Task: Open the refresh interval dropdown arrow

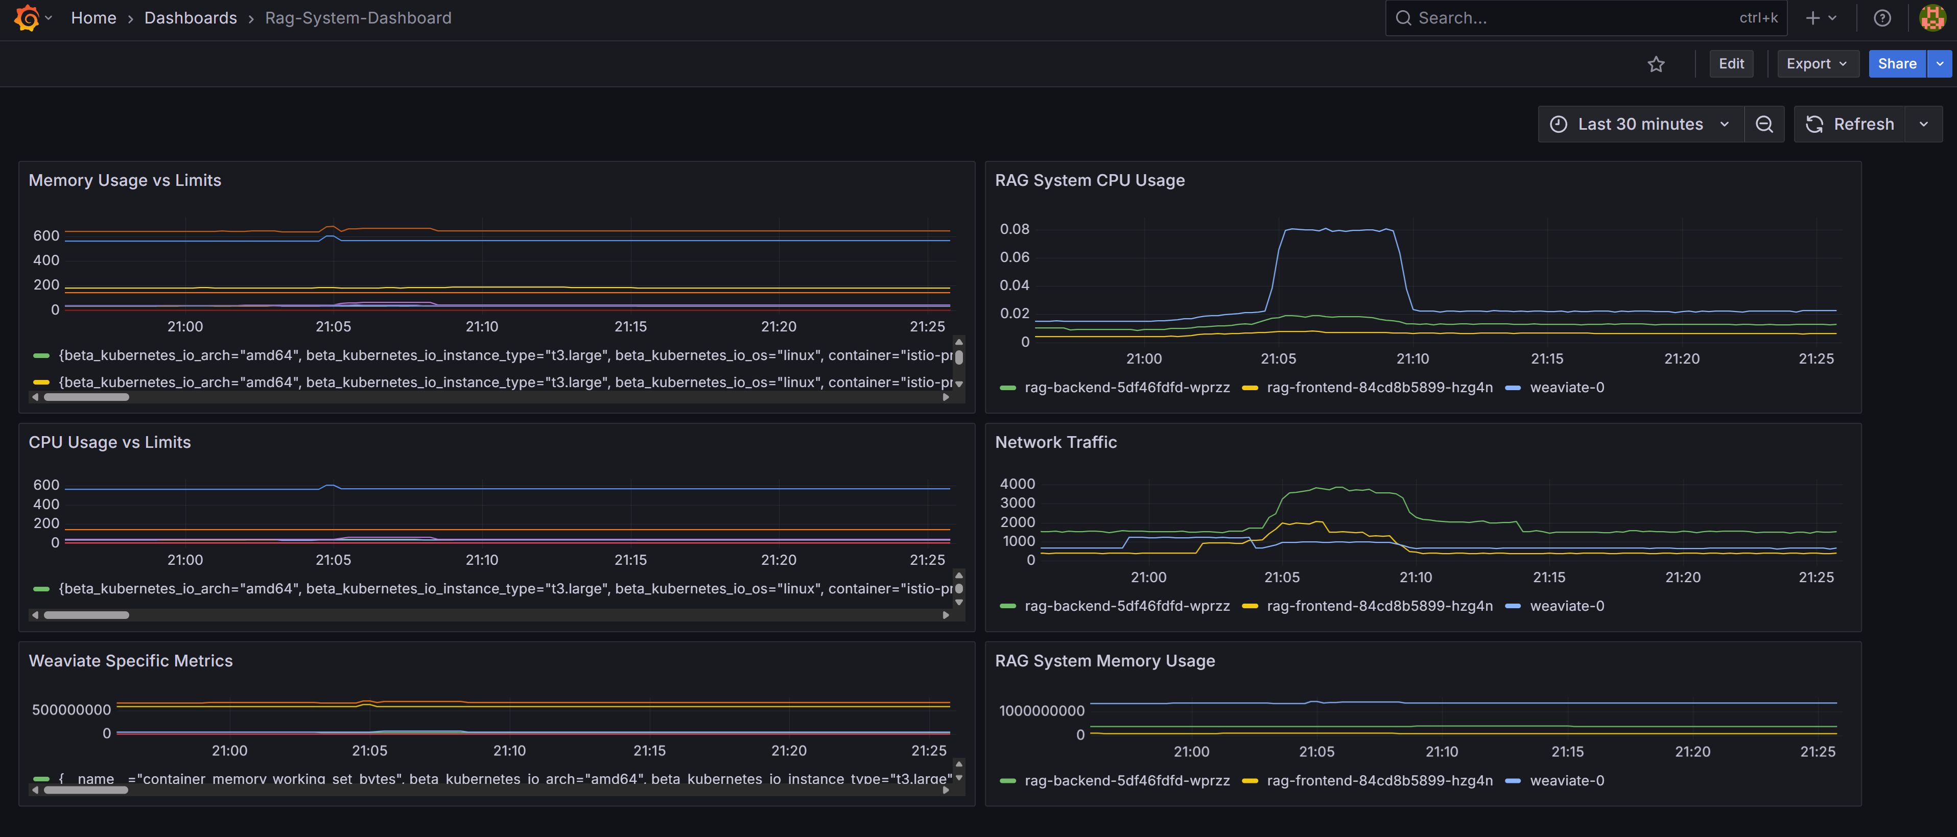Action: click(x=1923, y=125)
